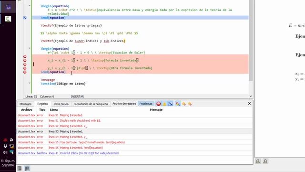Sort by the Línea column header
The image size is (305, 172).
[54, 109]
